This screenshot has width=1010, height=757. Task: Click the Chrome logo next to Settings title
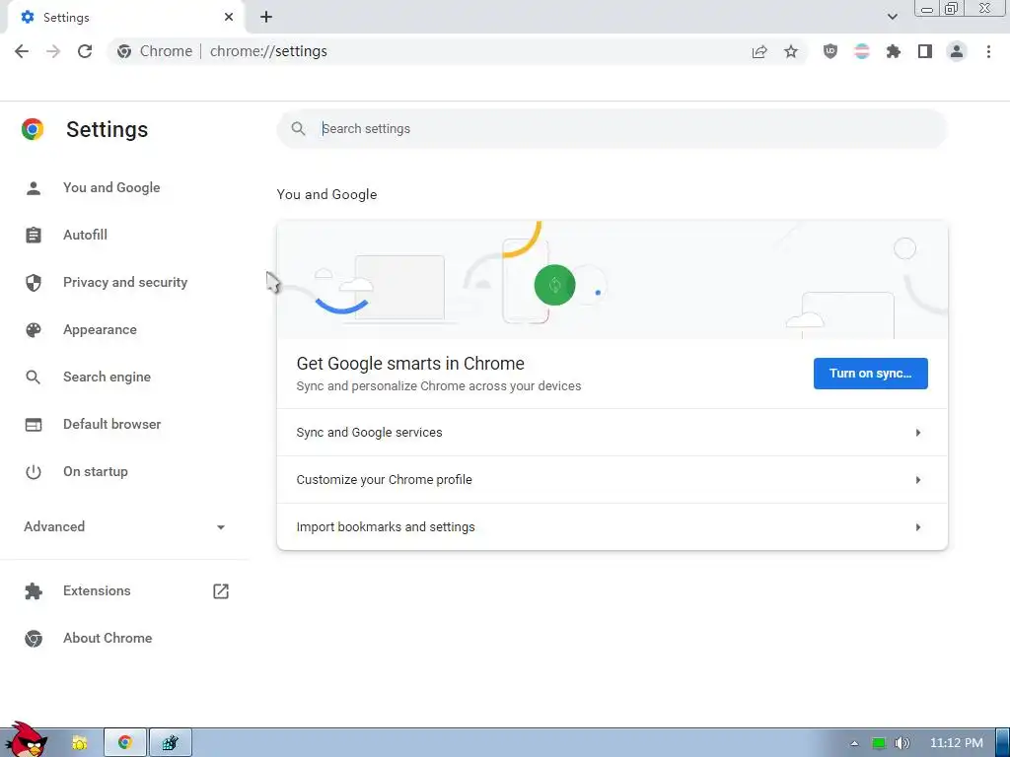click(x=33, y=129)
